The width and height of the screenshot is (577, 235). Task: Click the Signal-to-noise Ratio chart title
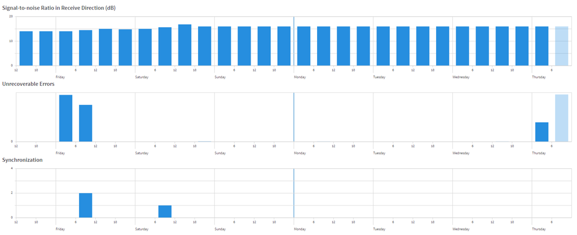(59, 8)
